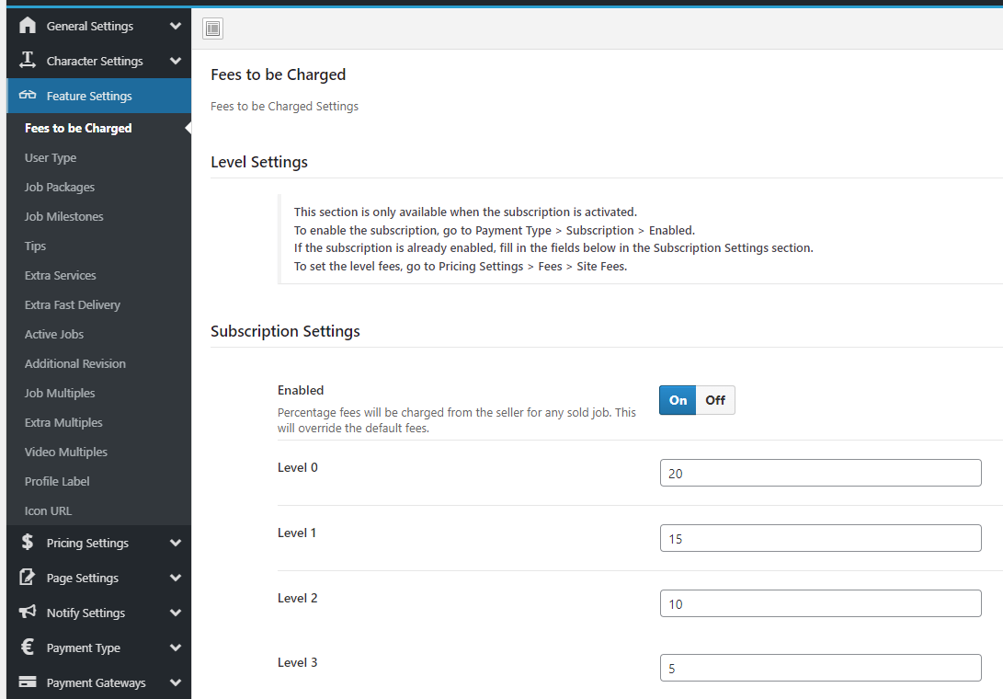Expand Notify Settings chevron
Viewport: 1003px width, 699px height.
tap(176, 613)
